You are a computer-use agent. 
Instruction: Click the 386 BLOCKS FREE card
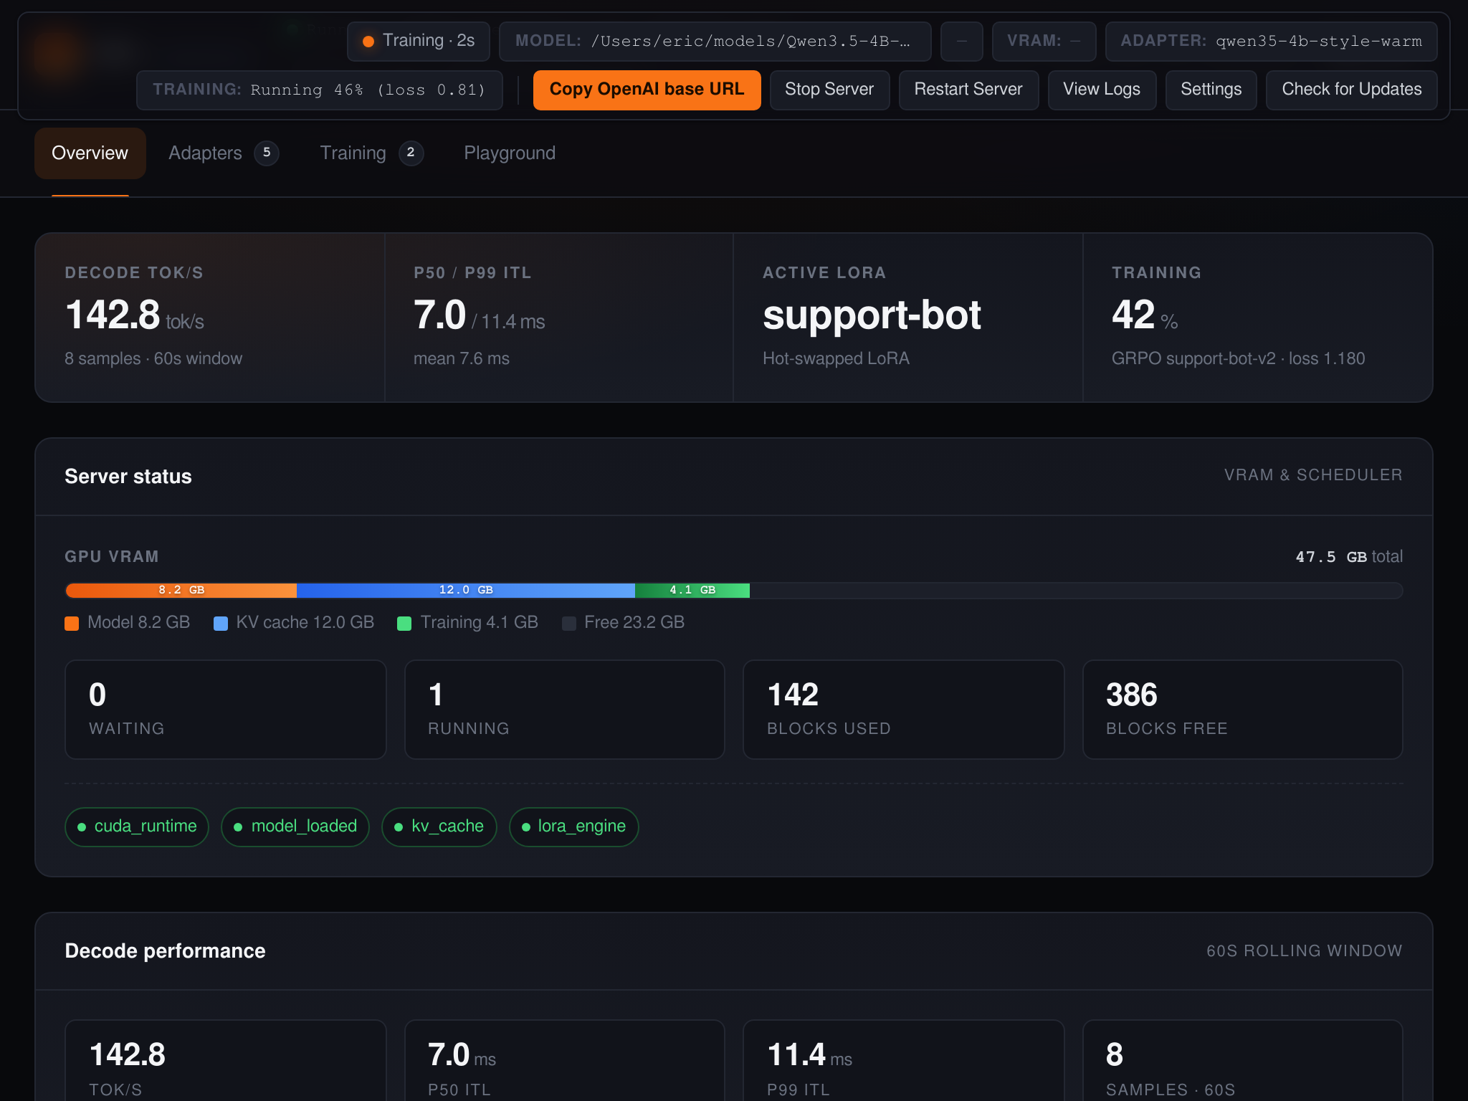[1242, 709]
